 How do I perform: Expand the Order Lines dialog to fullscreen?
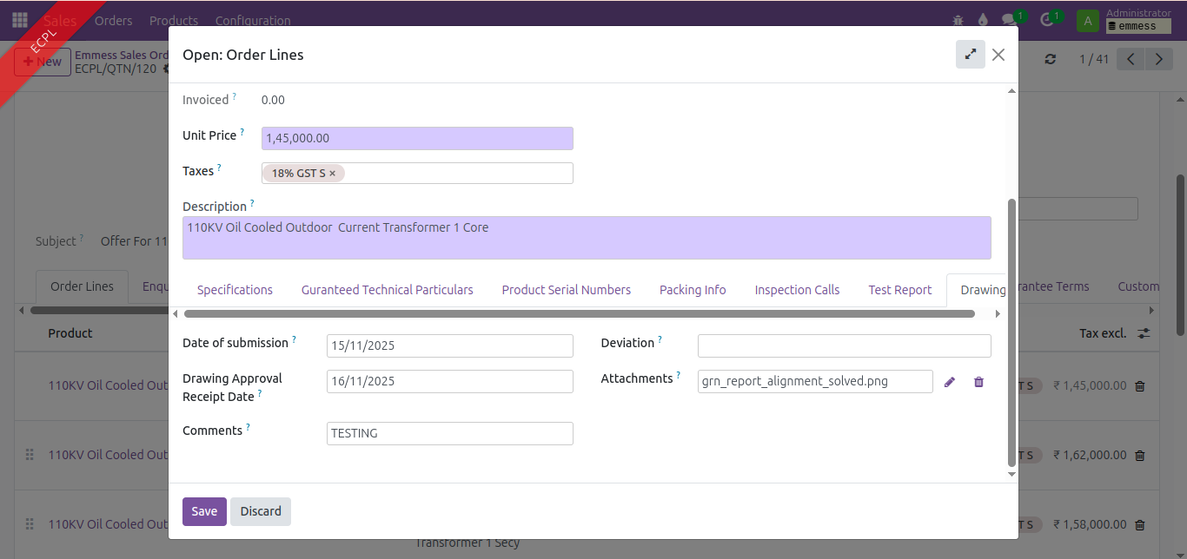[970, 55]
